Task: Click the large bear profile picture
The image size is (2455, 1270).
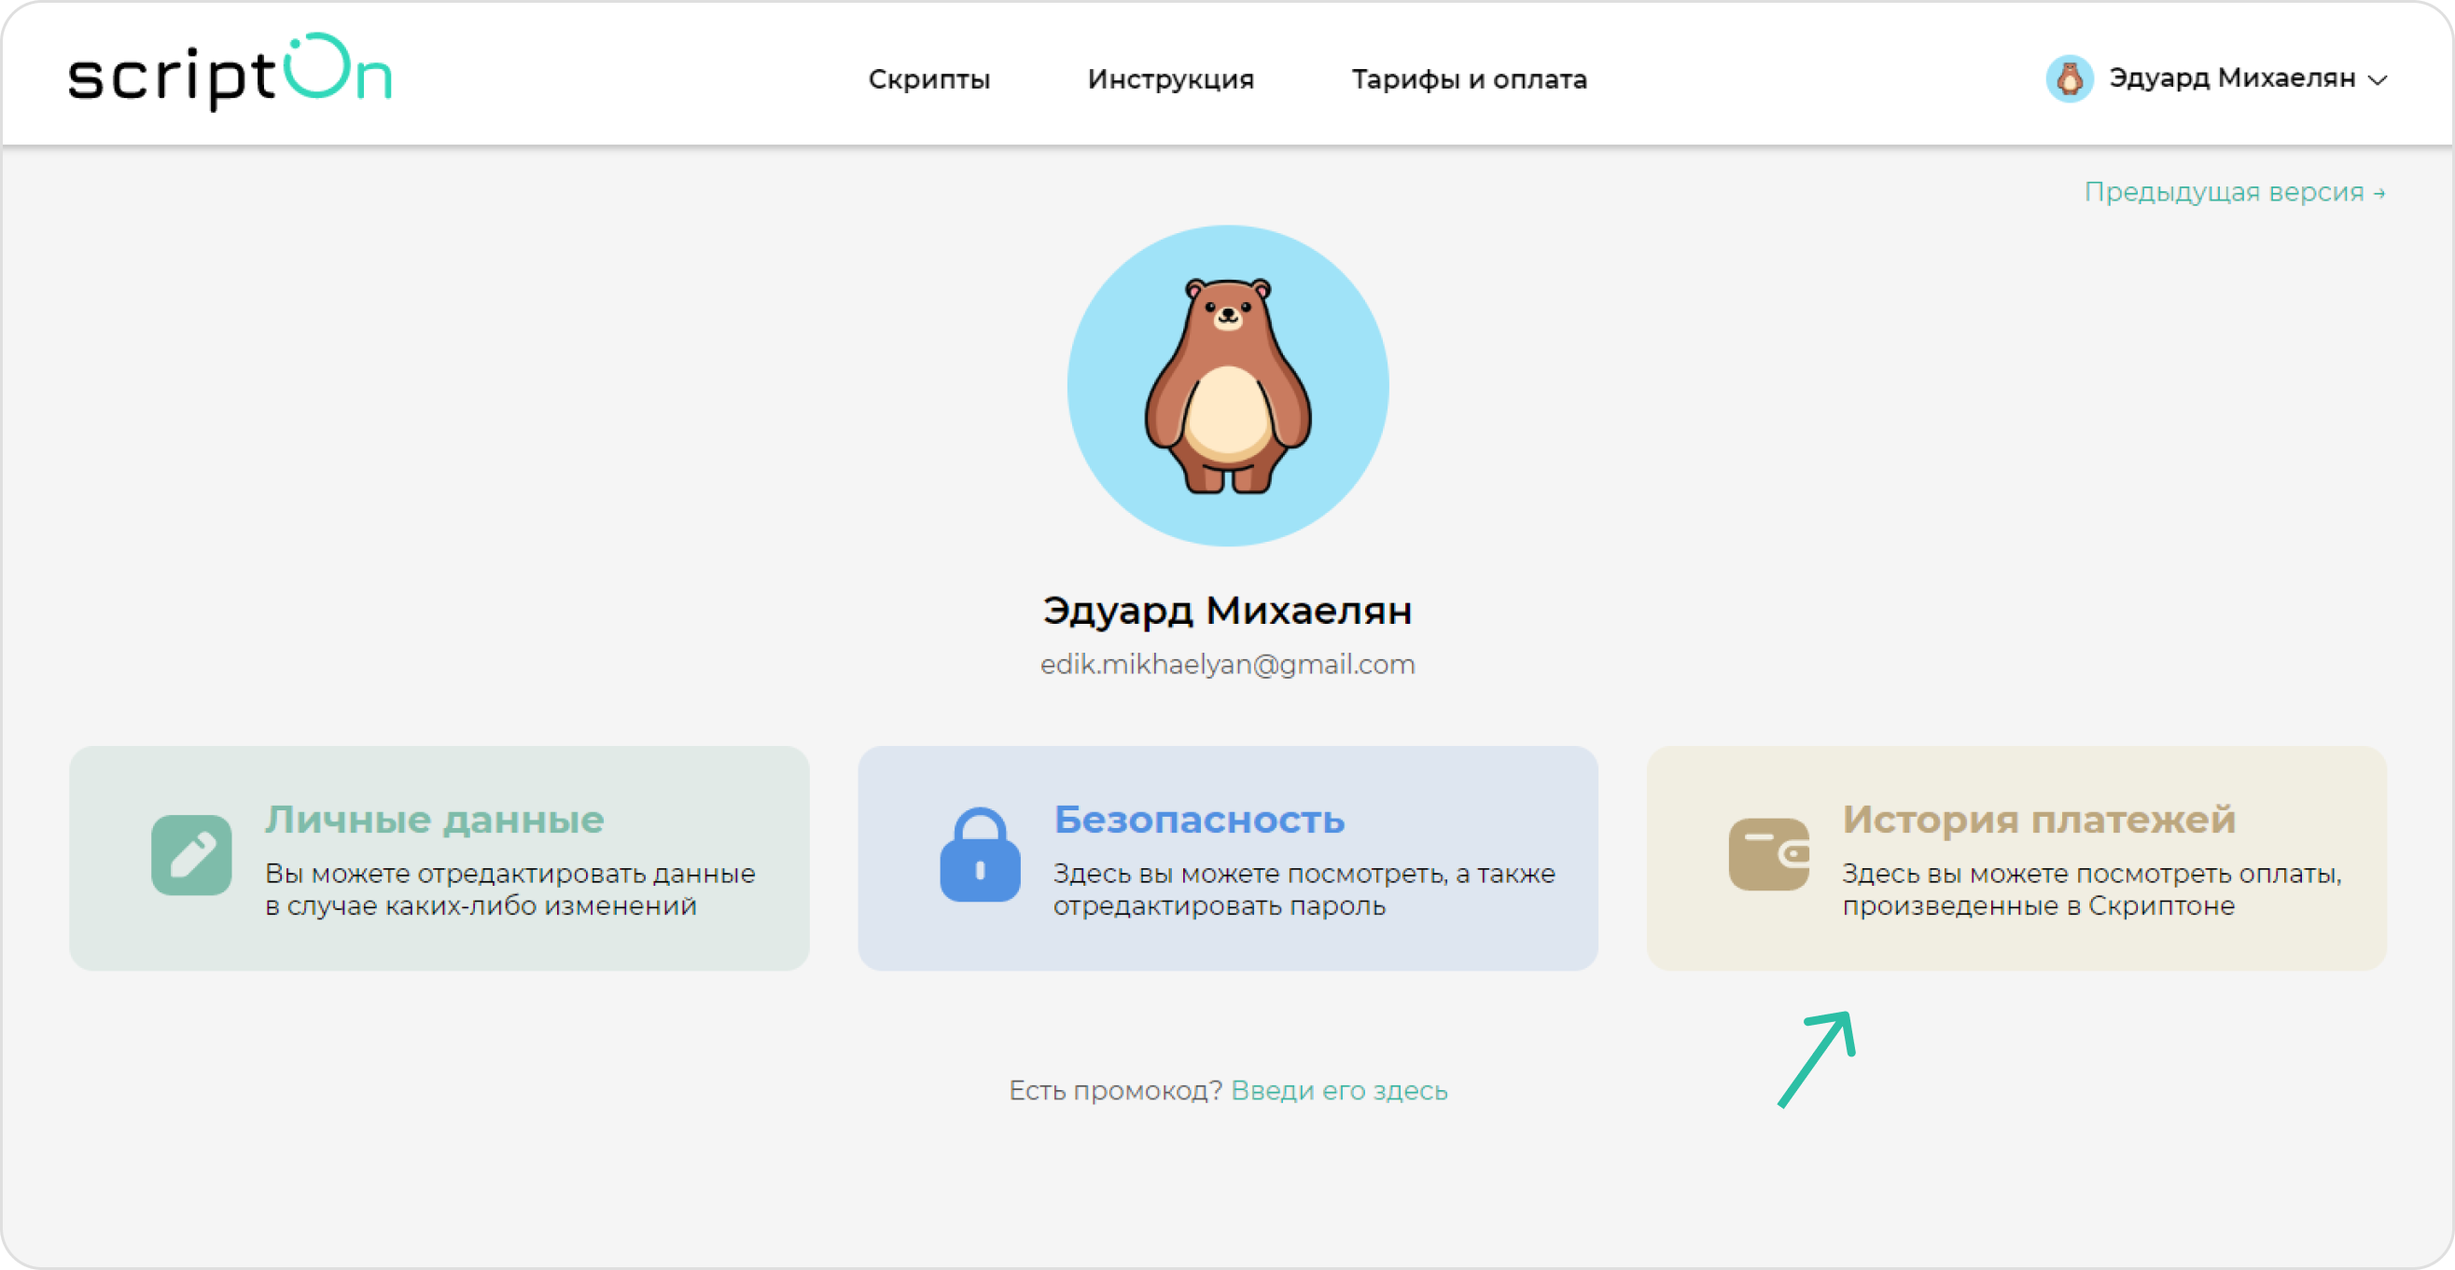Action: [1228, 386]
